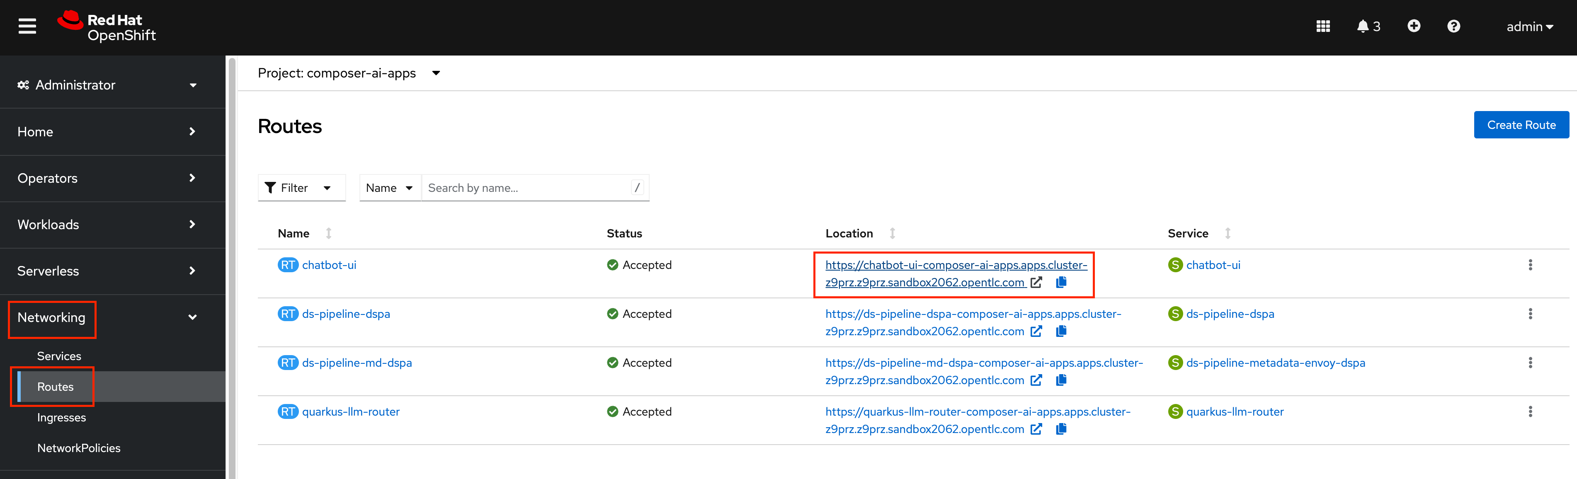Select Routes from Networking menu
Image resolution: width=1577 pixels, height=479 pixels.
click(54, 387)
